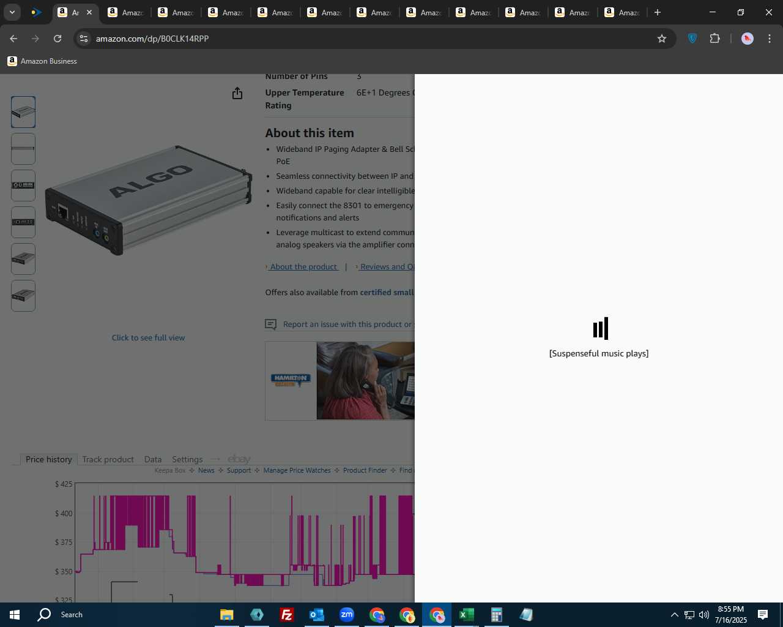The height and width of the screenshot is (627, 783).
Task: Open Outlook from the taskbar
Action: coord(316,615)
